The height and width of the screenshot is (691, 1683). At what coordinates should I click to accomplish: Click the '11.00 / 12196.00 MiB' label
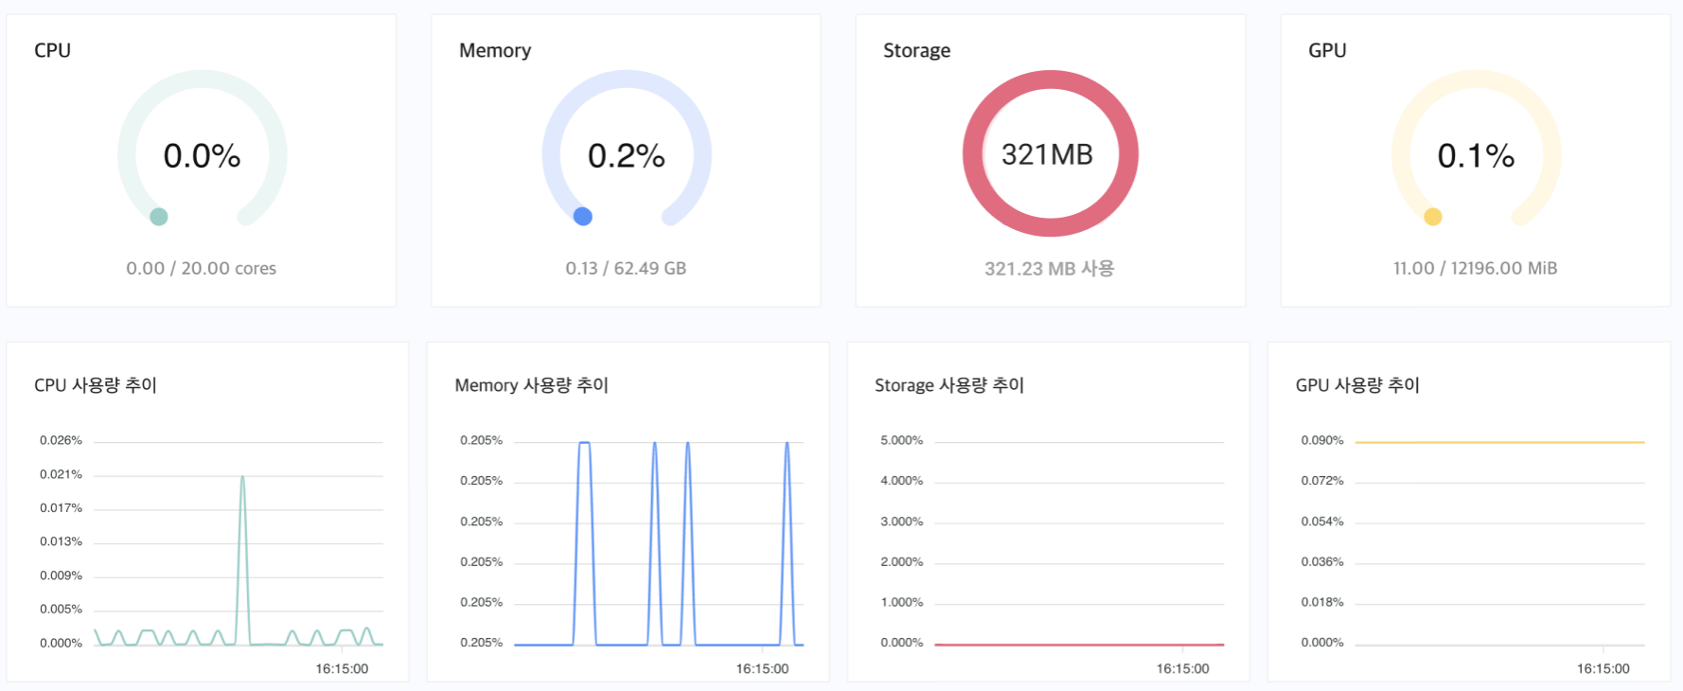coord(1475,269)
